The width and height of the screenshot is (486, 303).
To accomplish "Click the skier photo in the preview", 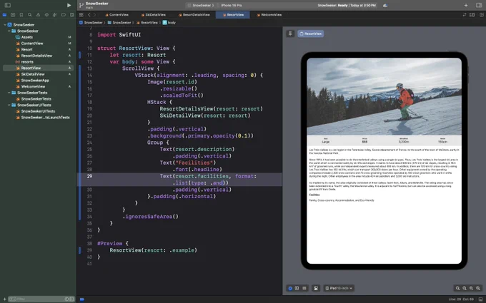I will tap(384, 96).
